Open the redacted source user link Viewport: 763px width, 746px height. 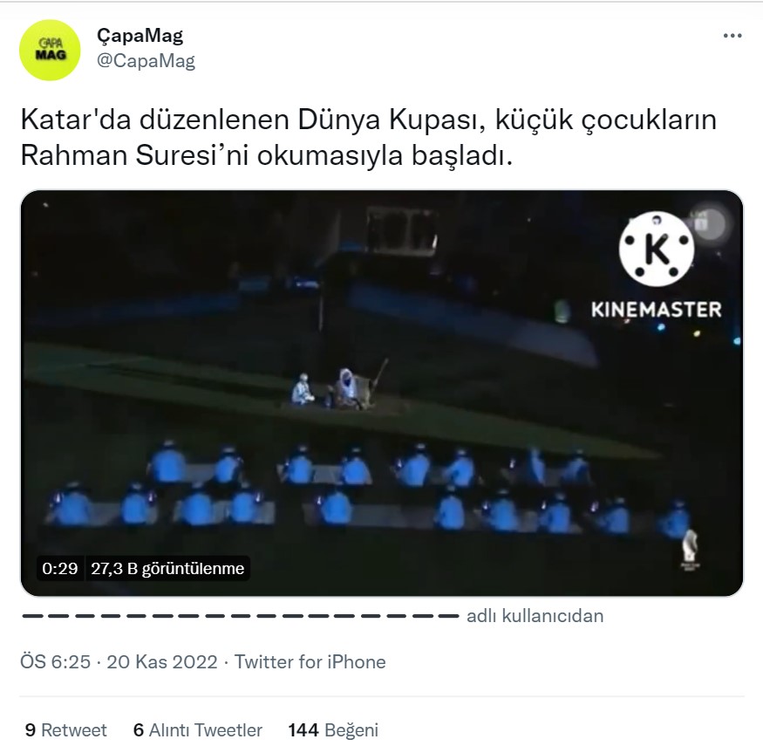[241, 616]
